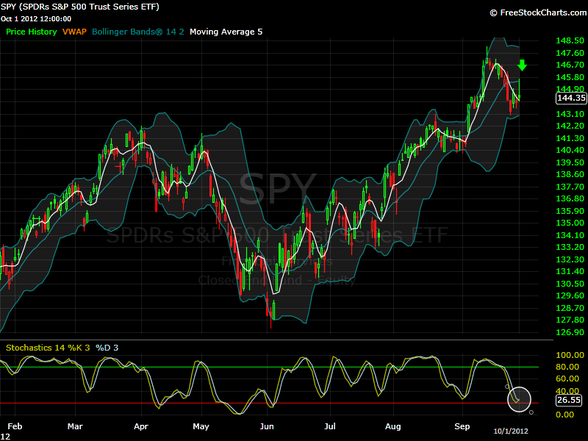Select the %D 3 stochastic label

click(107, 348)
